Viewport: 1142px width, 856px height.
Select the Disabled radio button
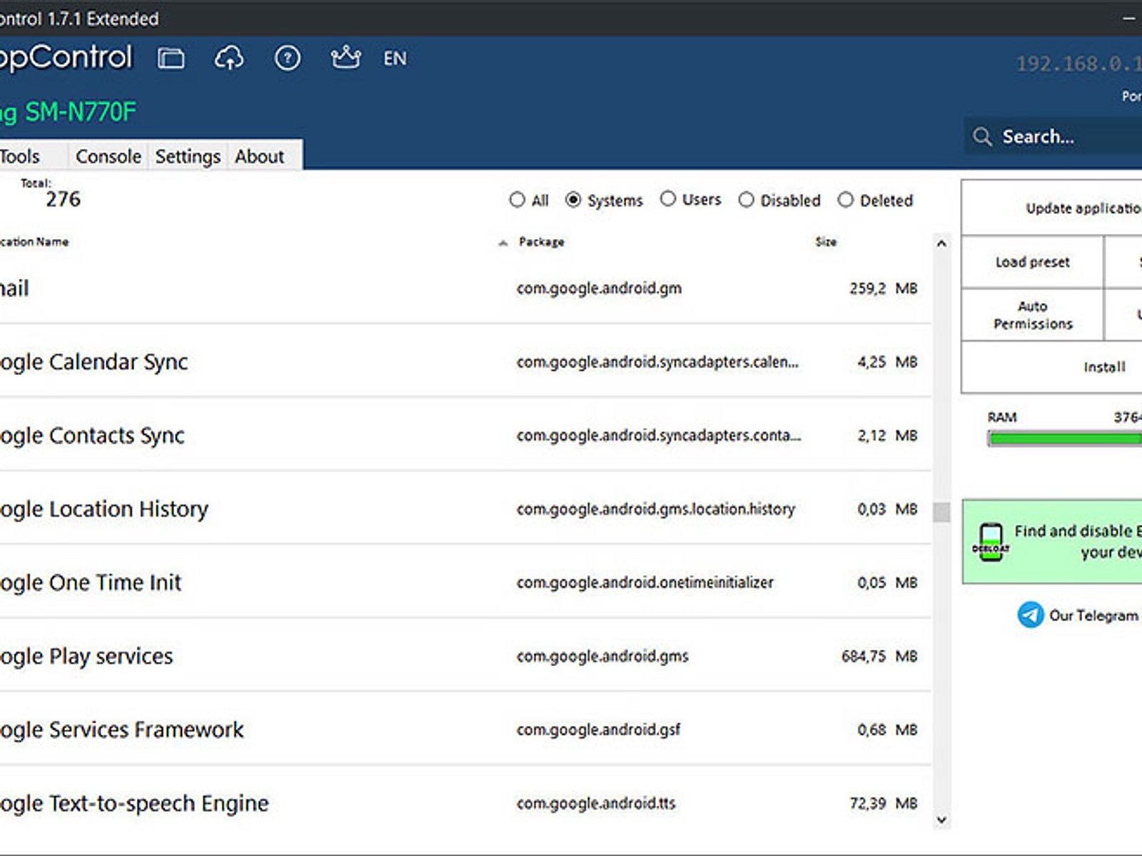click(746, 200)
